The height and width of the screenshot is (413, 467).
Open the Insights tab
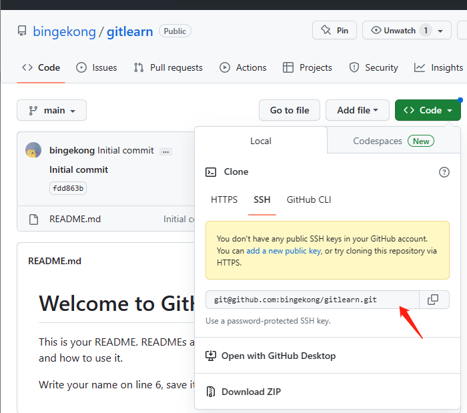coord(439,67)
